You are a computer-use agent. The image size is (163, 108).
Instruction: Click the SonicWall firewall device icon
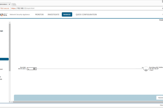click(x=32, y=69)
